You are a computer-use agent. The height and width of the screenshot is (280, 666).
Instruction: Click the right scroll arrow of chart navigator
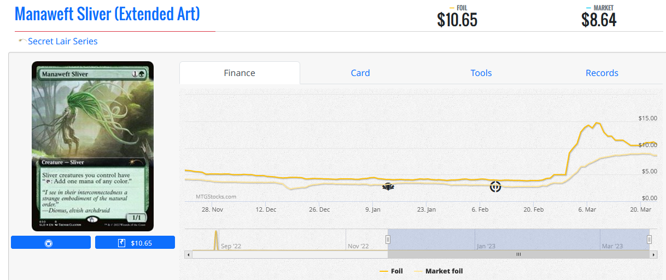click(x=653, y=254)
